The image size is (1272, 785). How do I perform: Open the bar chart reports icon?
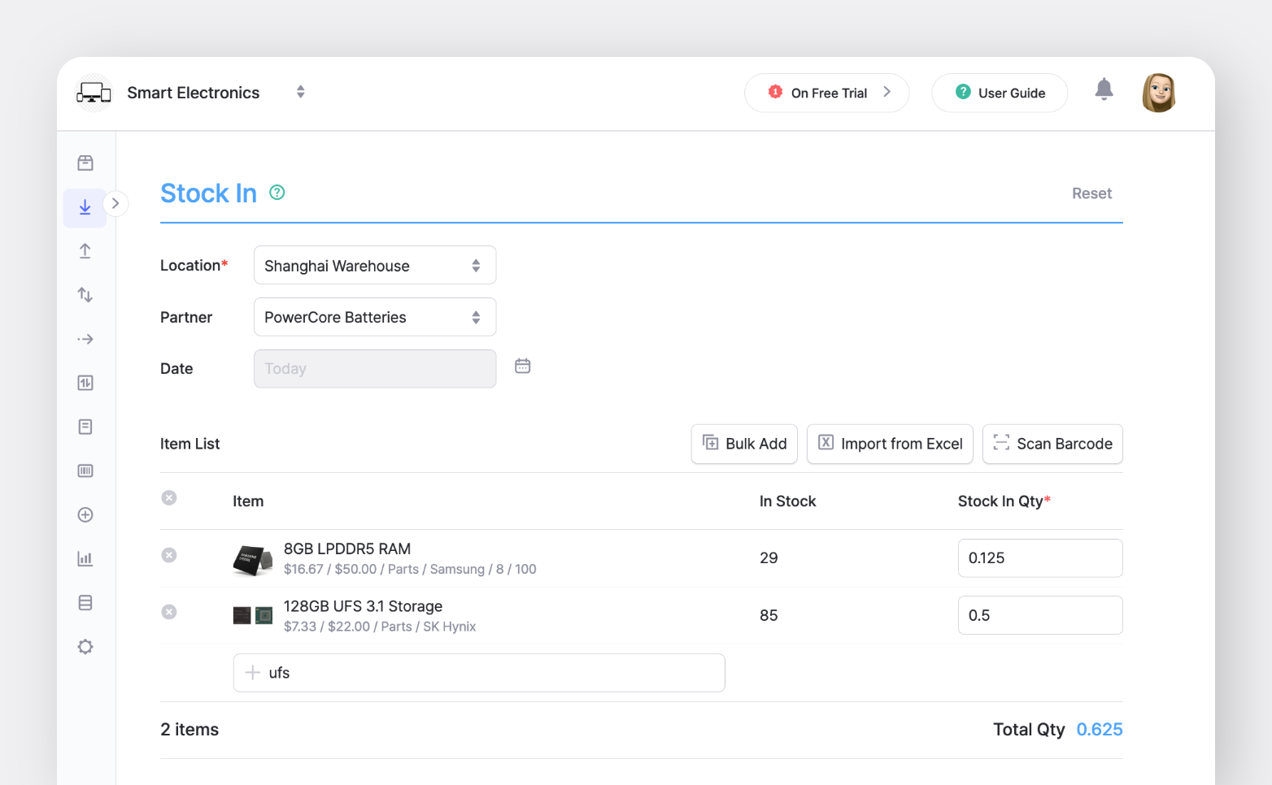pyautogui.click(x=85, y=559)
